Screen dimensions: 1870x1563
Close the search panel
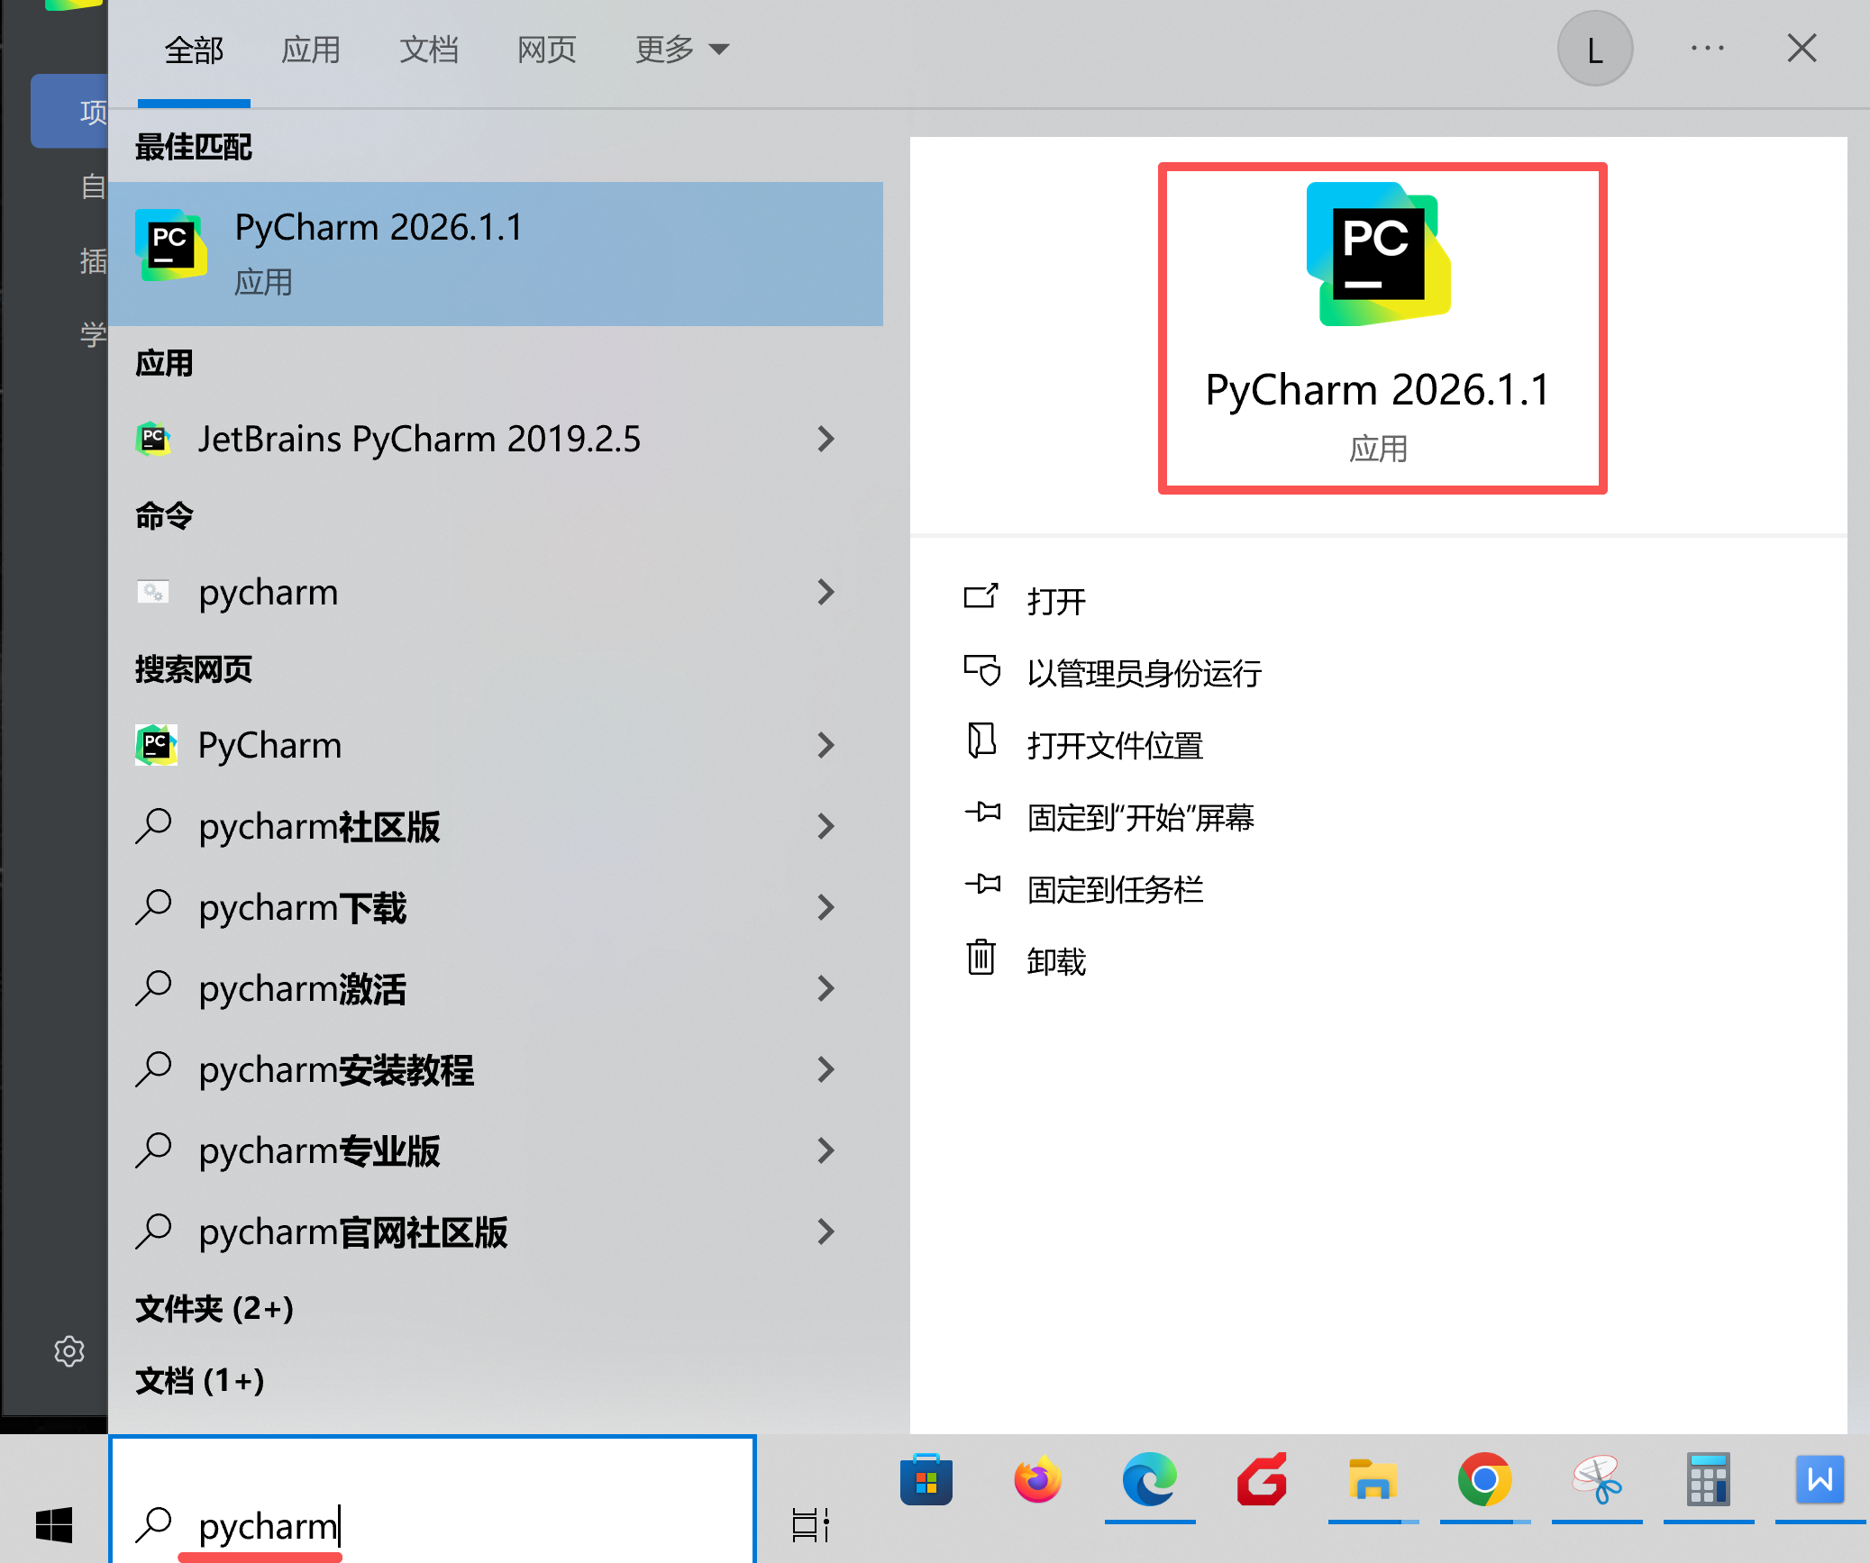1802,49
